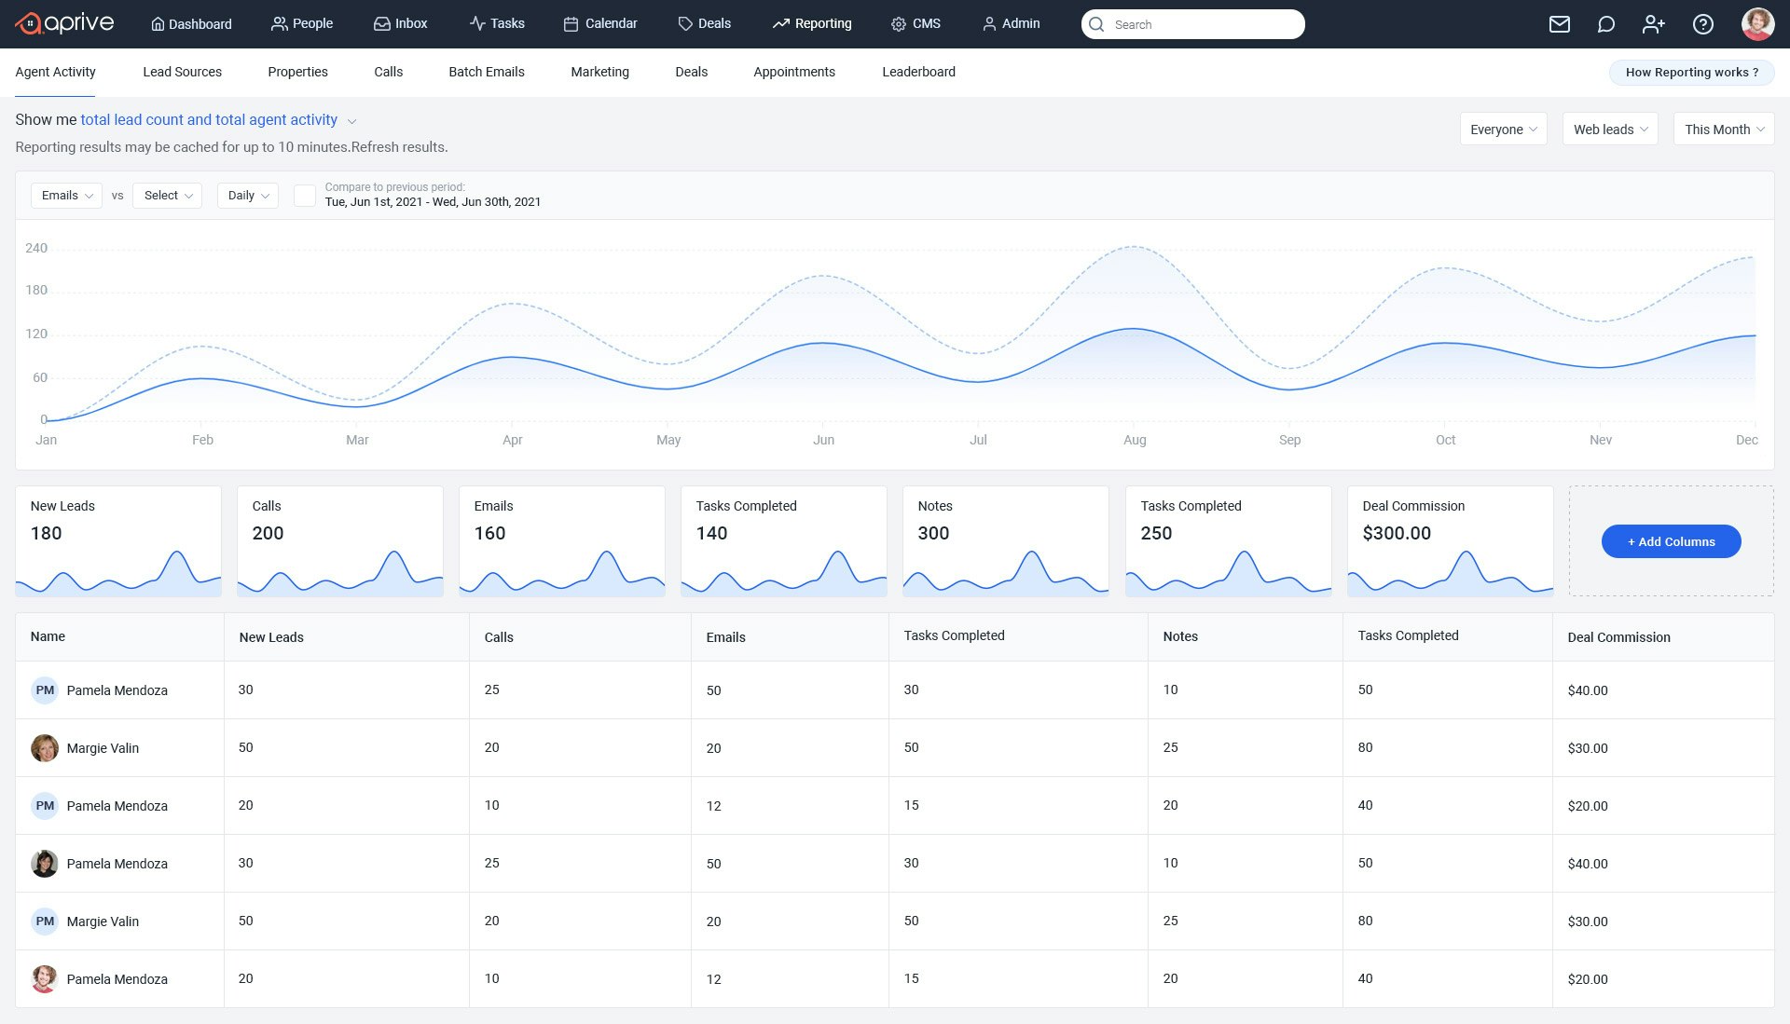Viewport: 1790px width, 1024px height.
Task: Open the chat bubble icon
Action: click(x=1605, y=24)
